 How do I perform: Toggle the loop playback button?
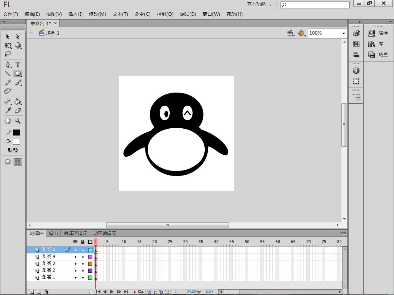pos(141,292)
